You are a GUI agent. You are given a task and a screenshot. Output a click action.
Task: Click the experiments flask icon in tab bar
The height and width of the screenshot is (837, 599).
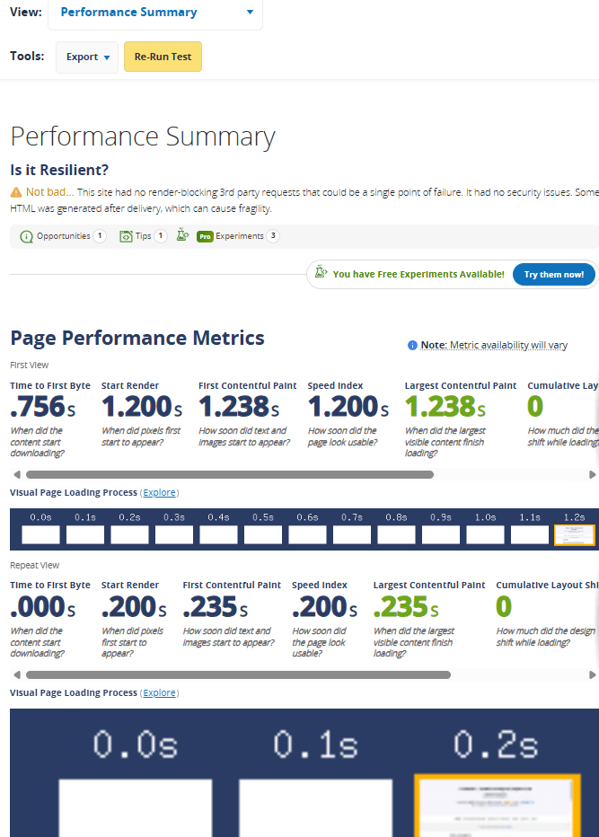pos(182,235)
